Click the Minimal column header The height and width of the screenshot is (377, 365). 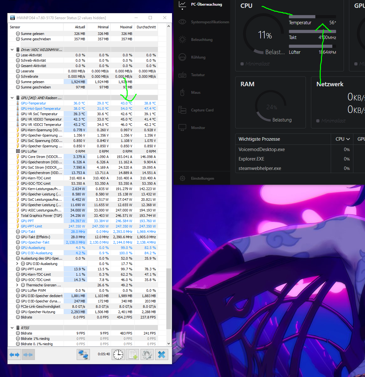tap(99, 27)
